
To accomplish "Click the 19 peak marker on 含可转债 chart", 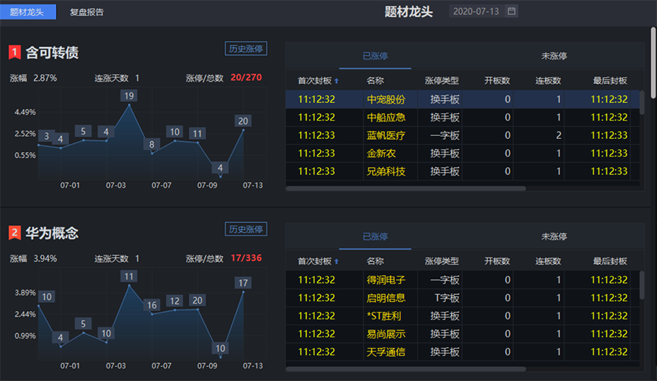I will pos(129,96).
